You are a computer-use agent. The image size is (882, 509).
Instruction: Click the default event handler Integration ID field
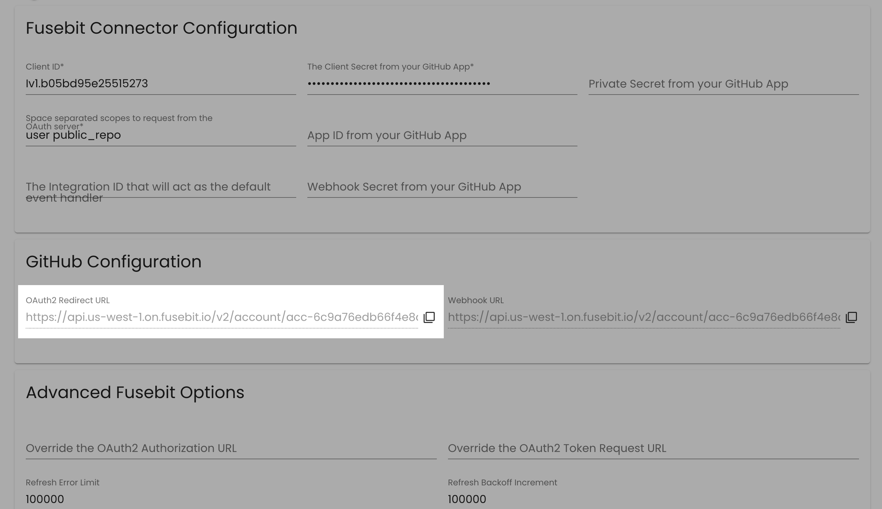click(160, 187)
